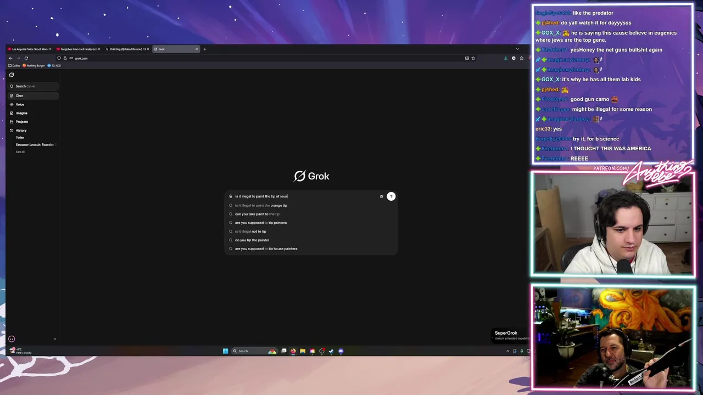Pick suggestion about paint the orange tip
Image resolution: width=703 pixels, height=395 pixels.
[x=311, y=205]
